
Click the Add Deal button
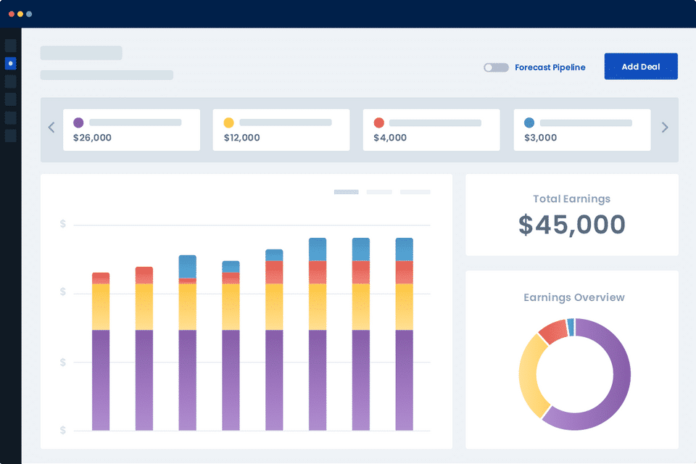pyautogui.click(x=641, y=67)
